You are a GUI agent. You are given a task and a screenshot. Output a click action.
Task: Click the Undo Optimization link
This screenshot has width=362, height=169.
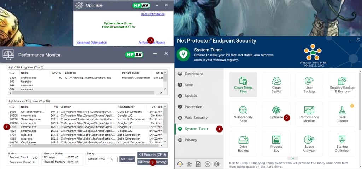click(x=153, y=14)
